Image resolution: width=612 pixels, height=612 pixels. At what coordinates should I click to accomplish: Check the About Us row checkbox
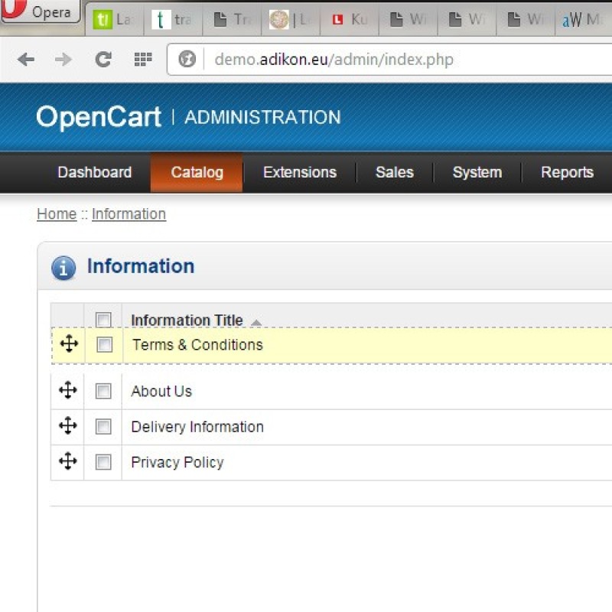(103, 390)
